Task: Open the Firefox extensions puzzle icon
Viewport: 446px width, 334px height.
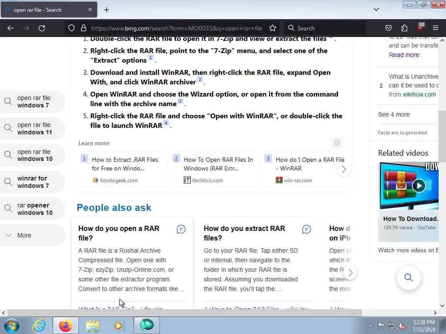Action: tap(404, 28)
